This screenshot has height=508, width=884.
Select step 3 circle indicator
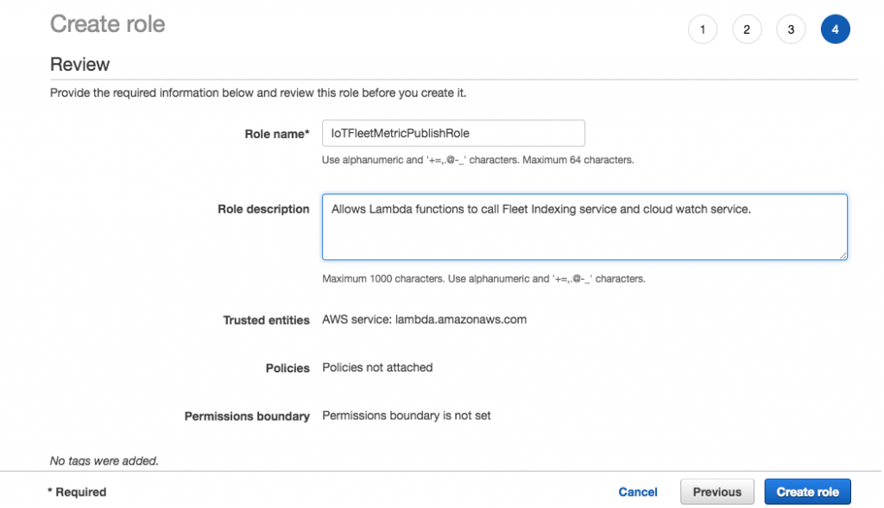coord(791,29)
